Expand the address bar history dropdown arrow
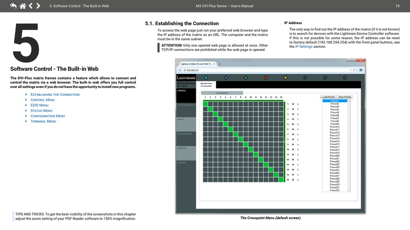The image size is (410, 230). point(351,70)
